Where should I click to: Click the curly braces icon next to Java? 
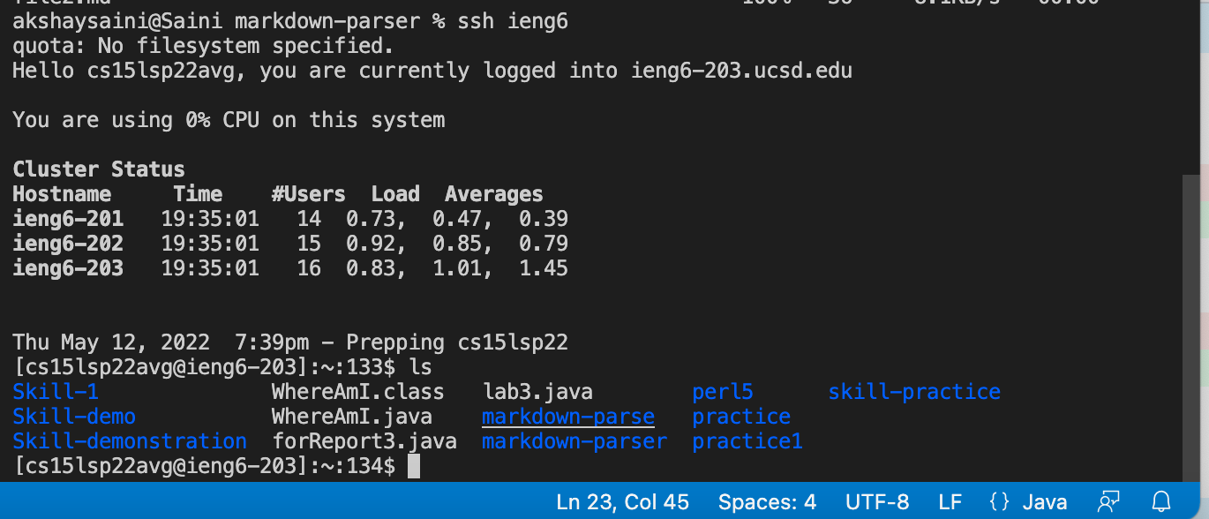(x=998, y=501)
